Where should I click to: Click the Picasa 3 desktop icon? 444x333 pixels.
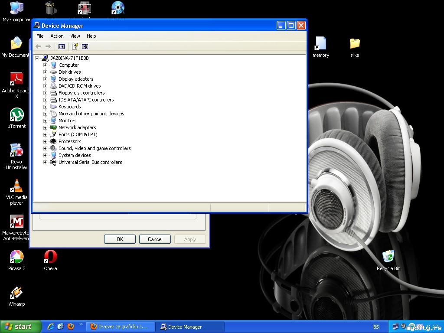(x=16, y=257)
